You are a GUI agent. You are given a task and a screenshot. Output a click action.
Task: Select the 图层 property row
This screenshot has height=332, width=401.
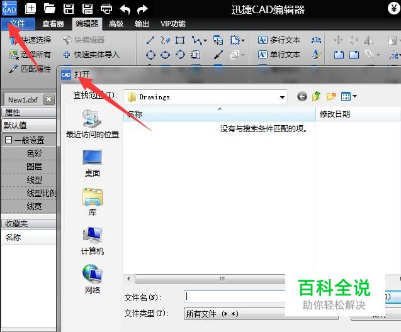(x=28, y=167)
